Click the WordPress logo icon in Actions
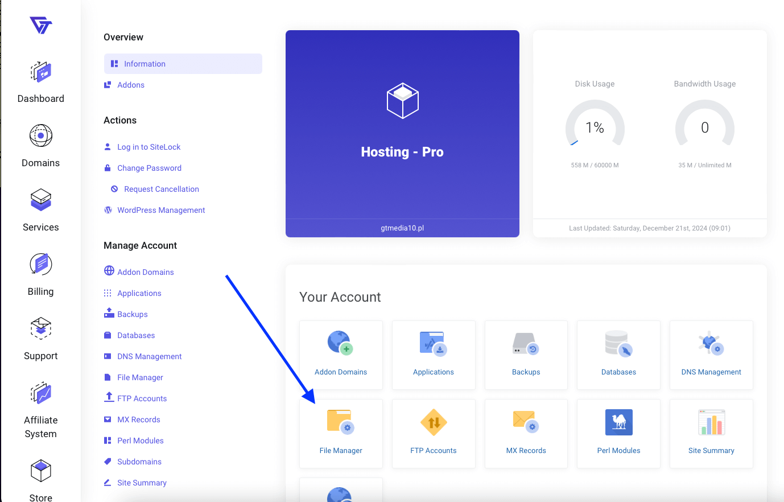 108,210
